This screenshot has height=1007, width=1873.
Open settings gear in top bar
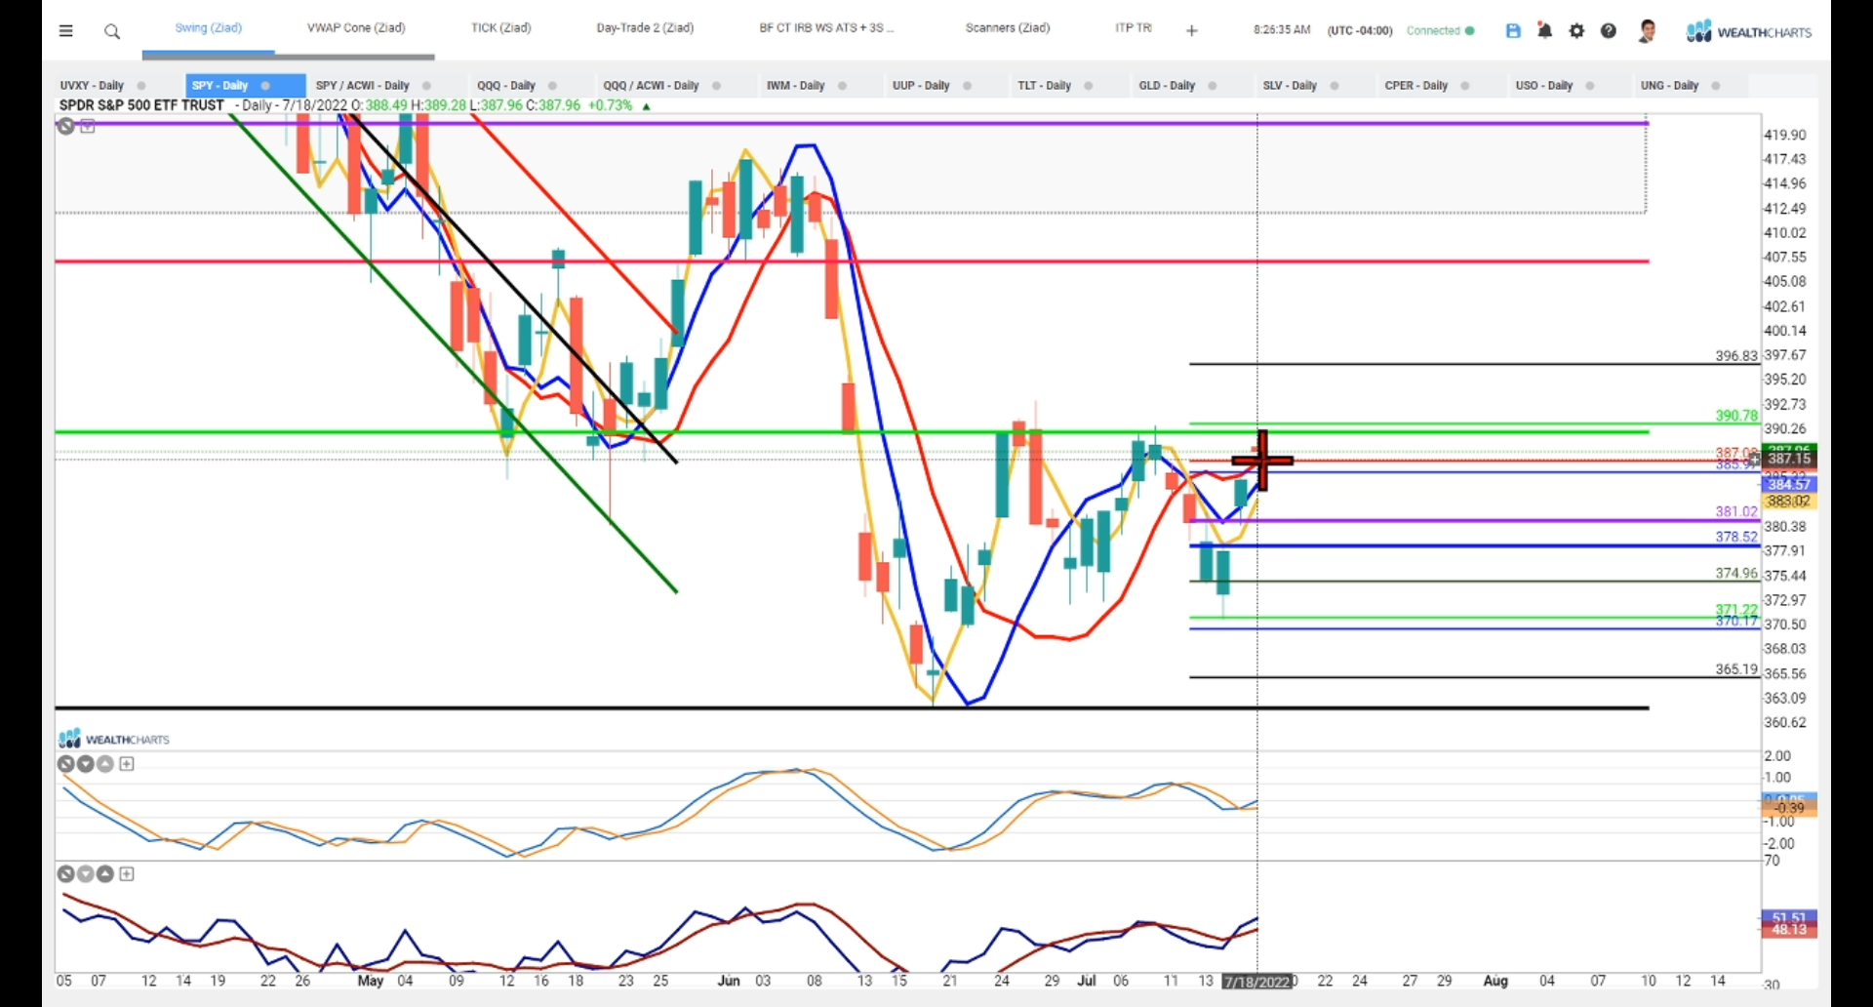[1577, 31]
